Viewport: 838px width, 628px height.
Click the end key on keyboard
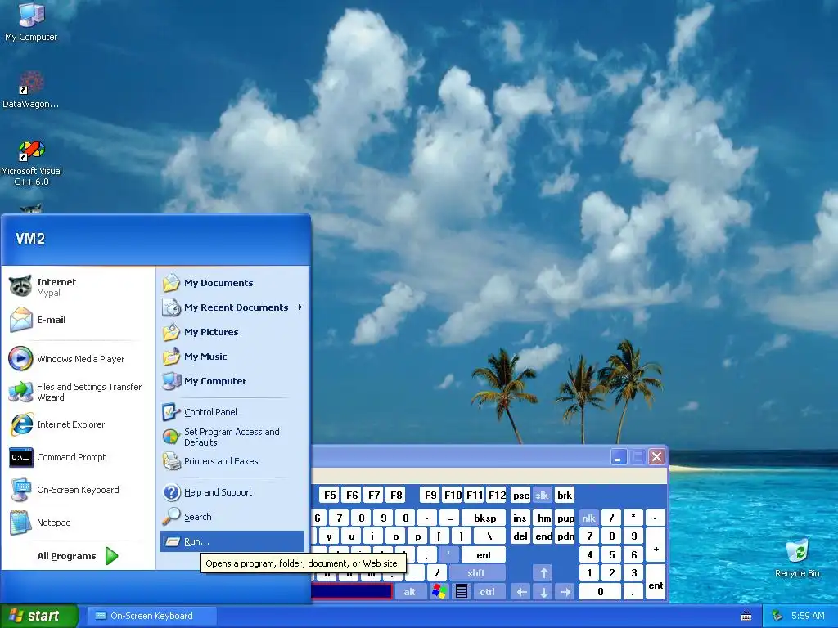tap(544, 536)
